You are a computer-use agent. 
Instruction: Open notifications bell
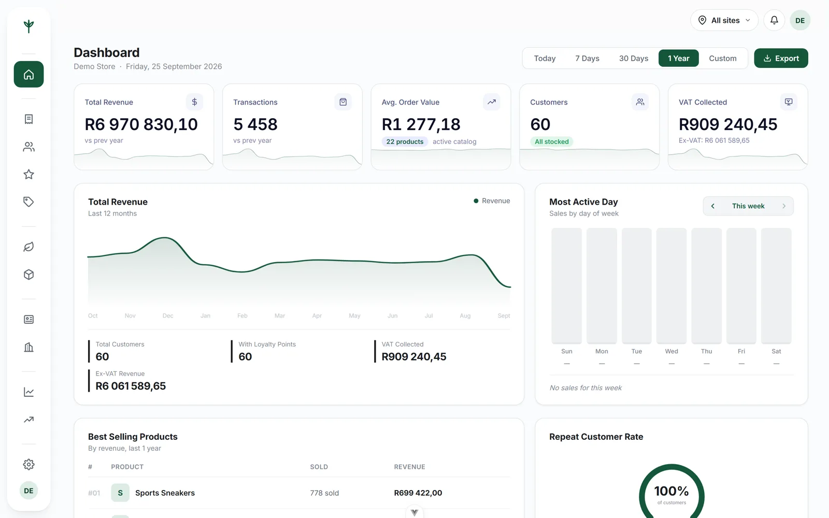774,20
